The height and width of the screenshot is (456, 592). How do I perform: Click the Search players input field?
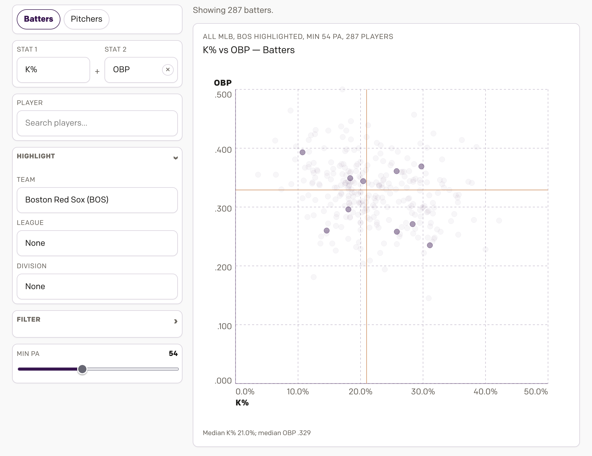click(97, 123)
